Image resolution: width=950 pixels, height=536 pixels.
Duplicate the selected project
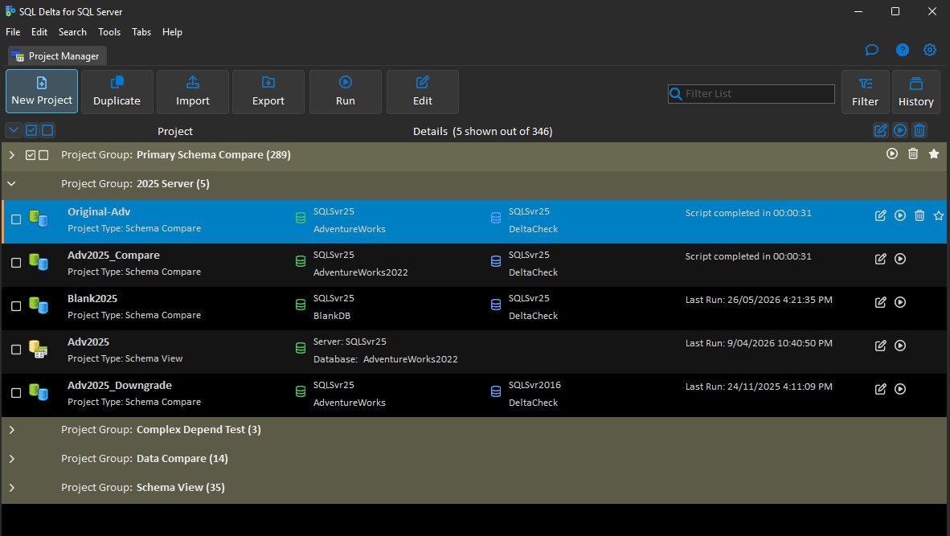(117, 92)
